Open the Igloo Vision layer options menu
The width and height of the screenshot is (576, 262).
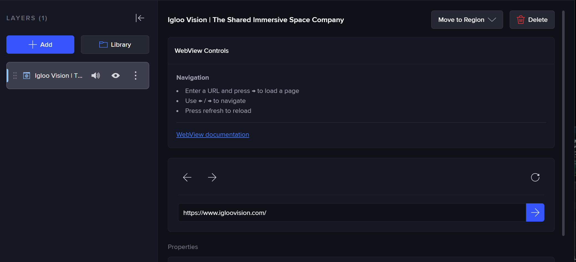coord(136,76)
